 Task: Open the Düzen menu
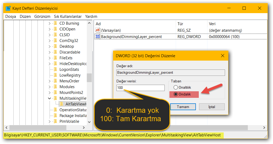25,17
